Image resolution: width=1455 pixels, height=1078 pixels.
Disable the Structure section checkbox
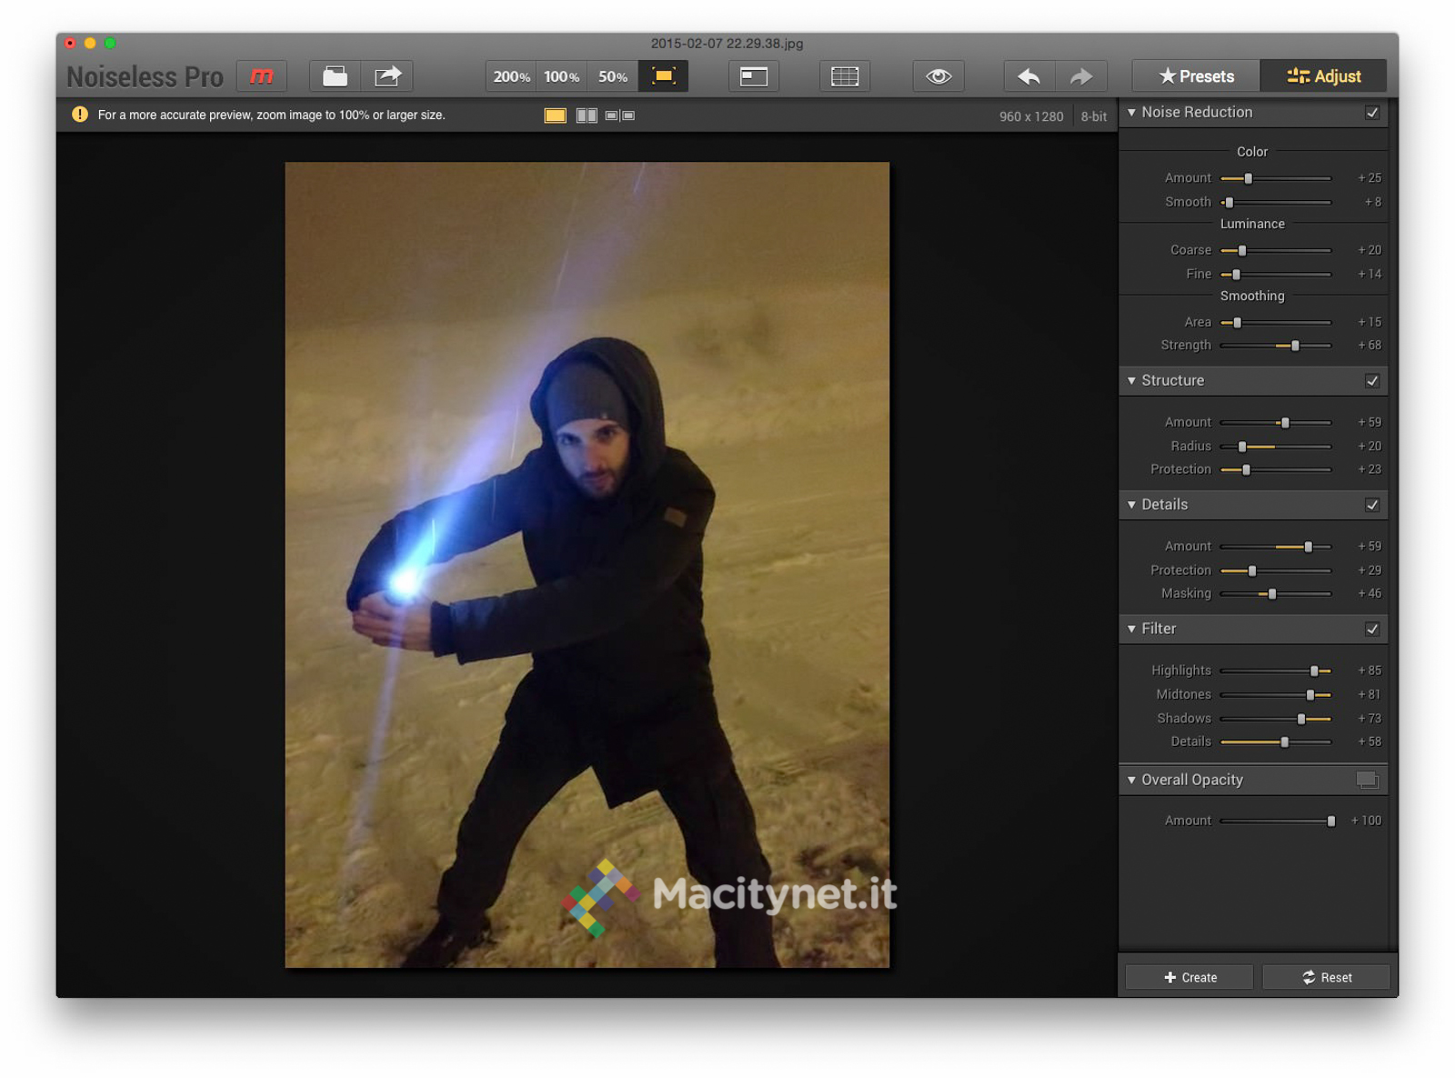[1372, 381]
